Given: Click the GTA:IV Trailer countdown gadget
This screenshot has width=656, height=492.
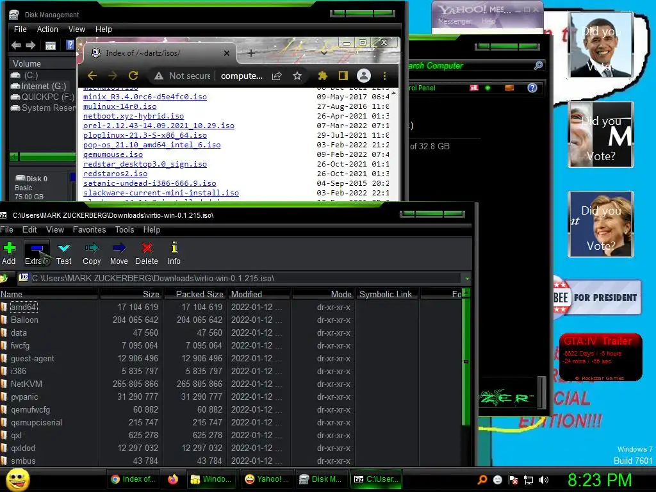Looking at the screenshot, I should point(600,357).
